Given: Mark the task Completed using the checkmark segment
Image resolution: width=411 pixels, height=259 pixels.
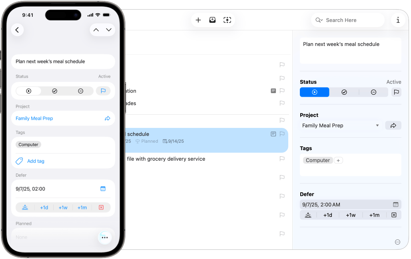Looking at the screenshot, I should point(344,92).
